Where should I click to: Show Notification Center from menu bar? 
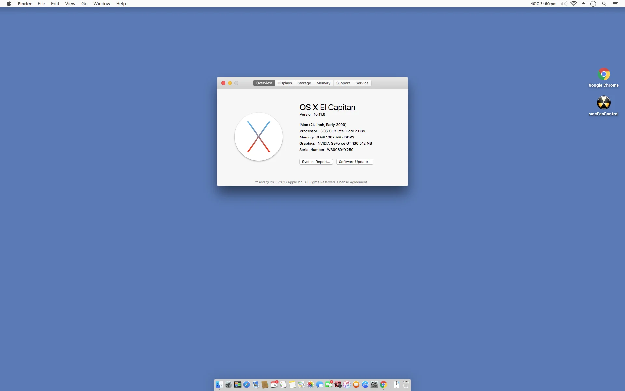click(615, 4)
